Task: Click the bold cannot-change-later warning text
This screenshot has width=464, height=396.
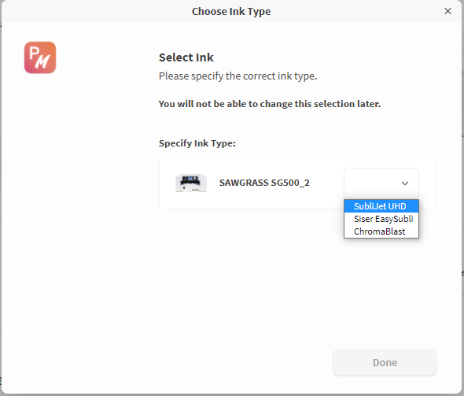Action: pyautogui.click(x=270, y=104)
